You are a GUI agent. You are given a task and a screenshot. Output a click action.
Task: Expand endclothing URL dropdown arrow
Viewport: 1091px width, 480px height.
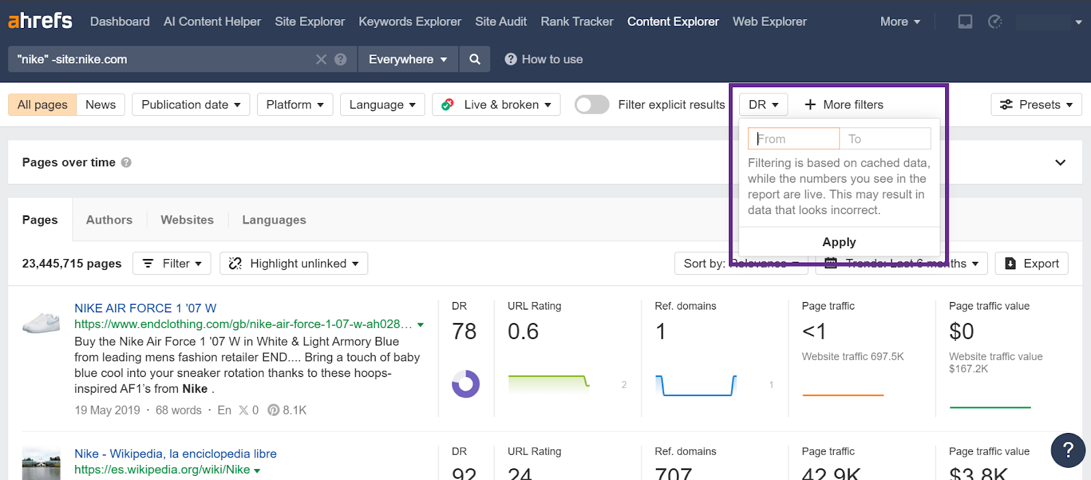pos(421,325)
